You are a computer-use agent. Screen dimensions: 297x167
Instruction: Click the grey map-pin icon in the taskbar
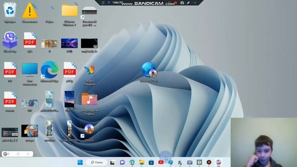[199, 162]
